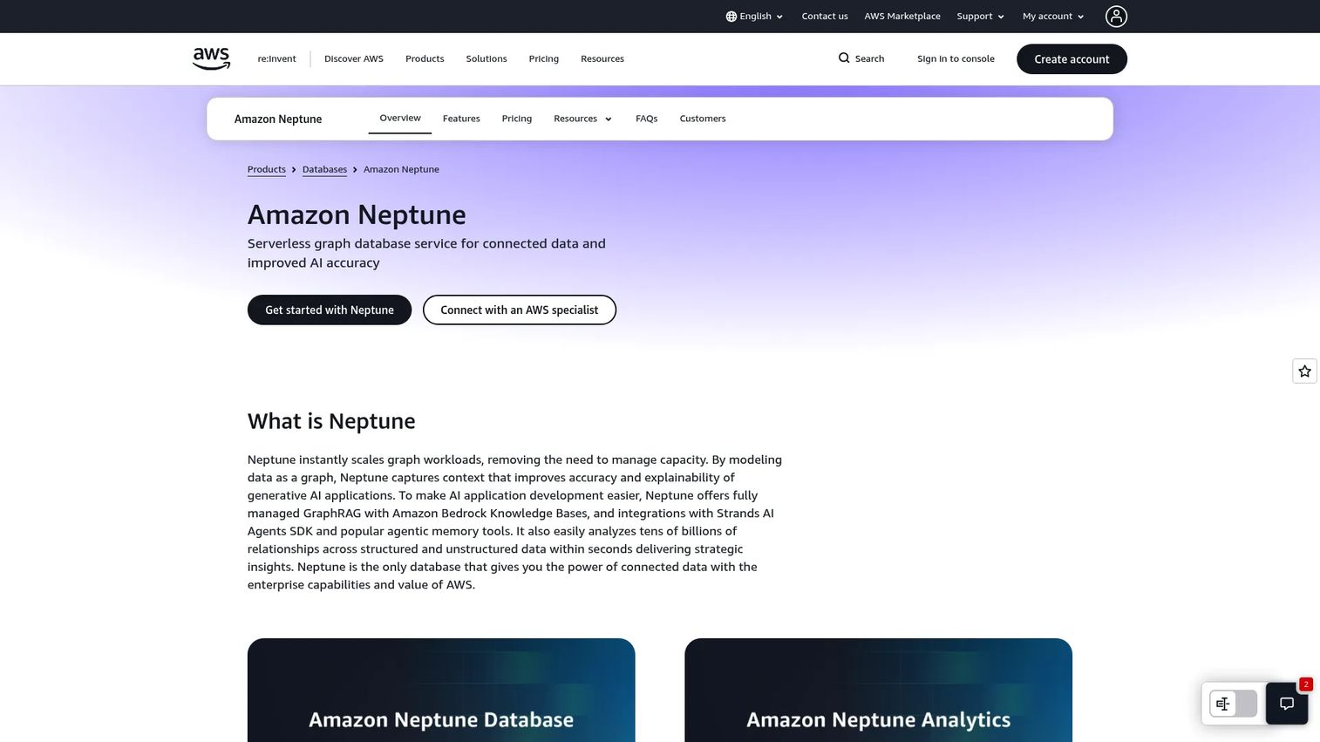Viewport: 1320px width, 742px height.
Task: Click the Amazon Neptune sub-nav title
Action: [278, 119]
